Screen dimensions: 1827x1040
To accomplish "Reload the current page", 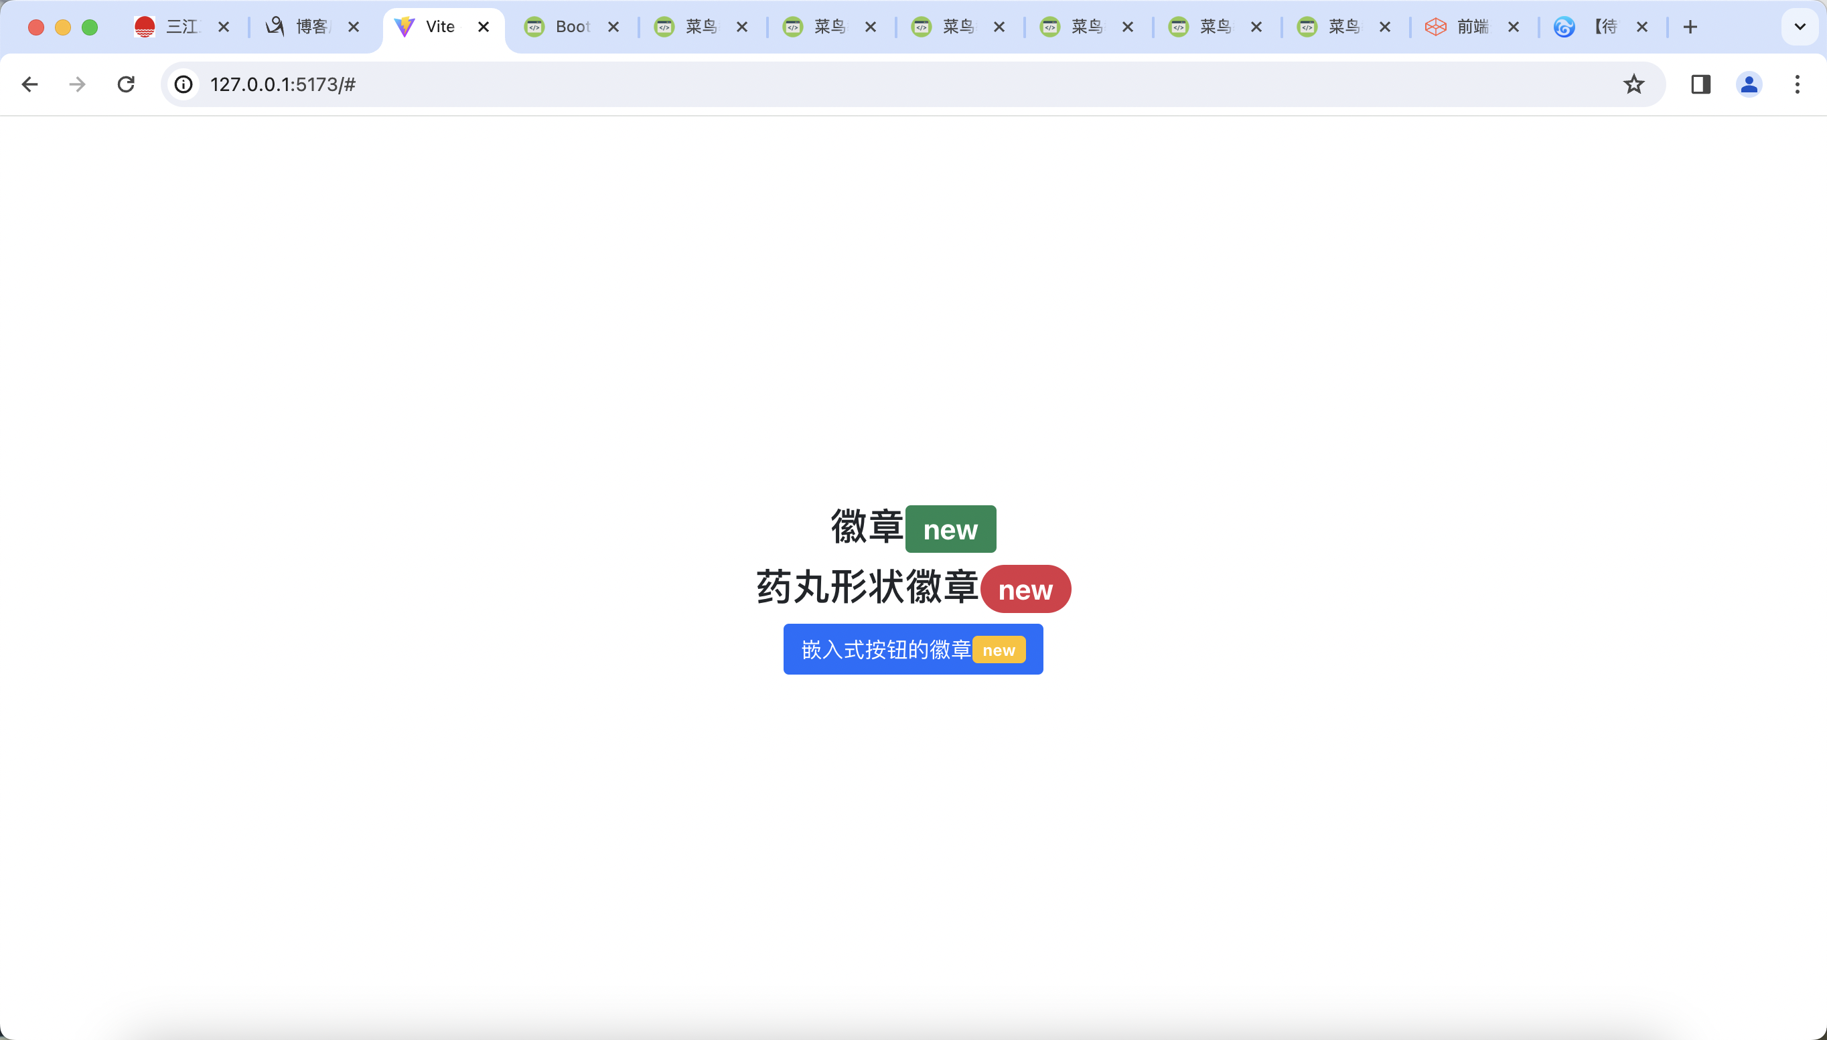I will 126,84.
